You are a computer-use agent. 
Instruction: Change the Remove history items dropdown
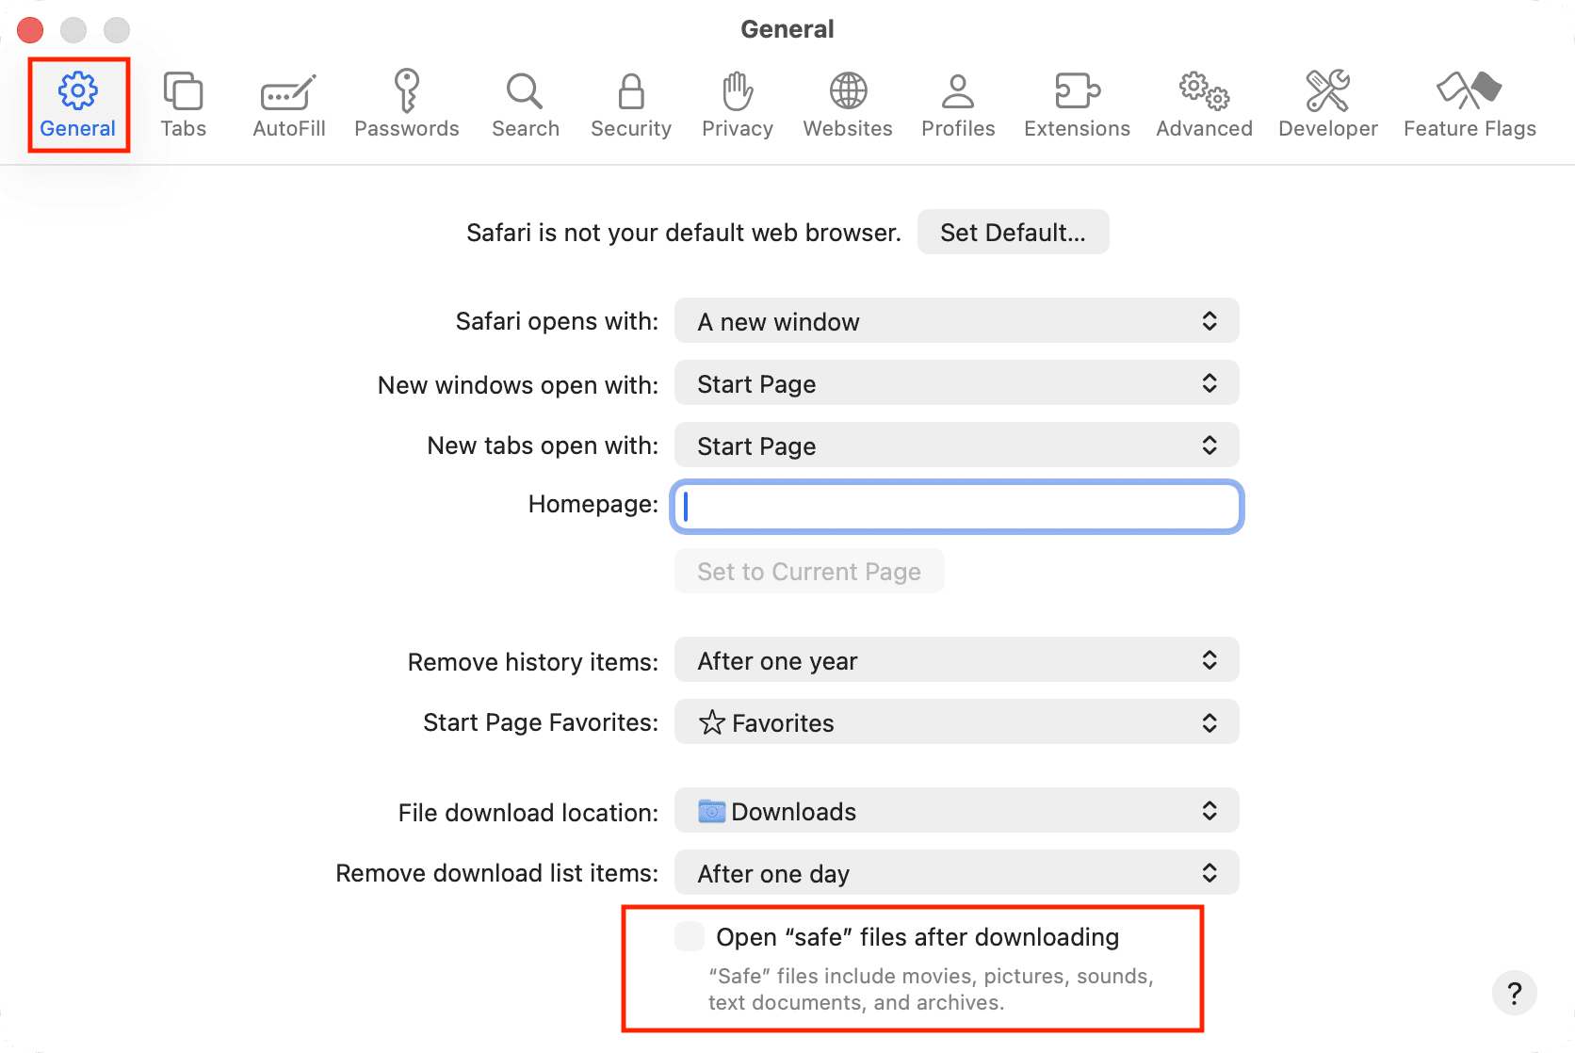click(955, 660)
